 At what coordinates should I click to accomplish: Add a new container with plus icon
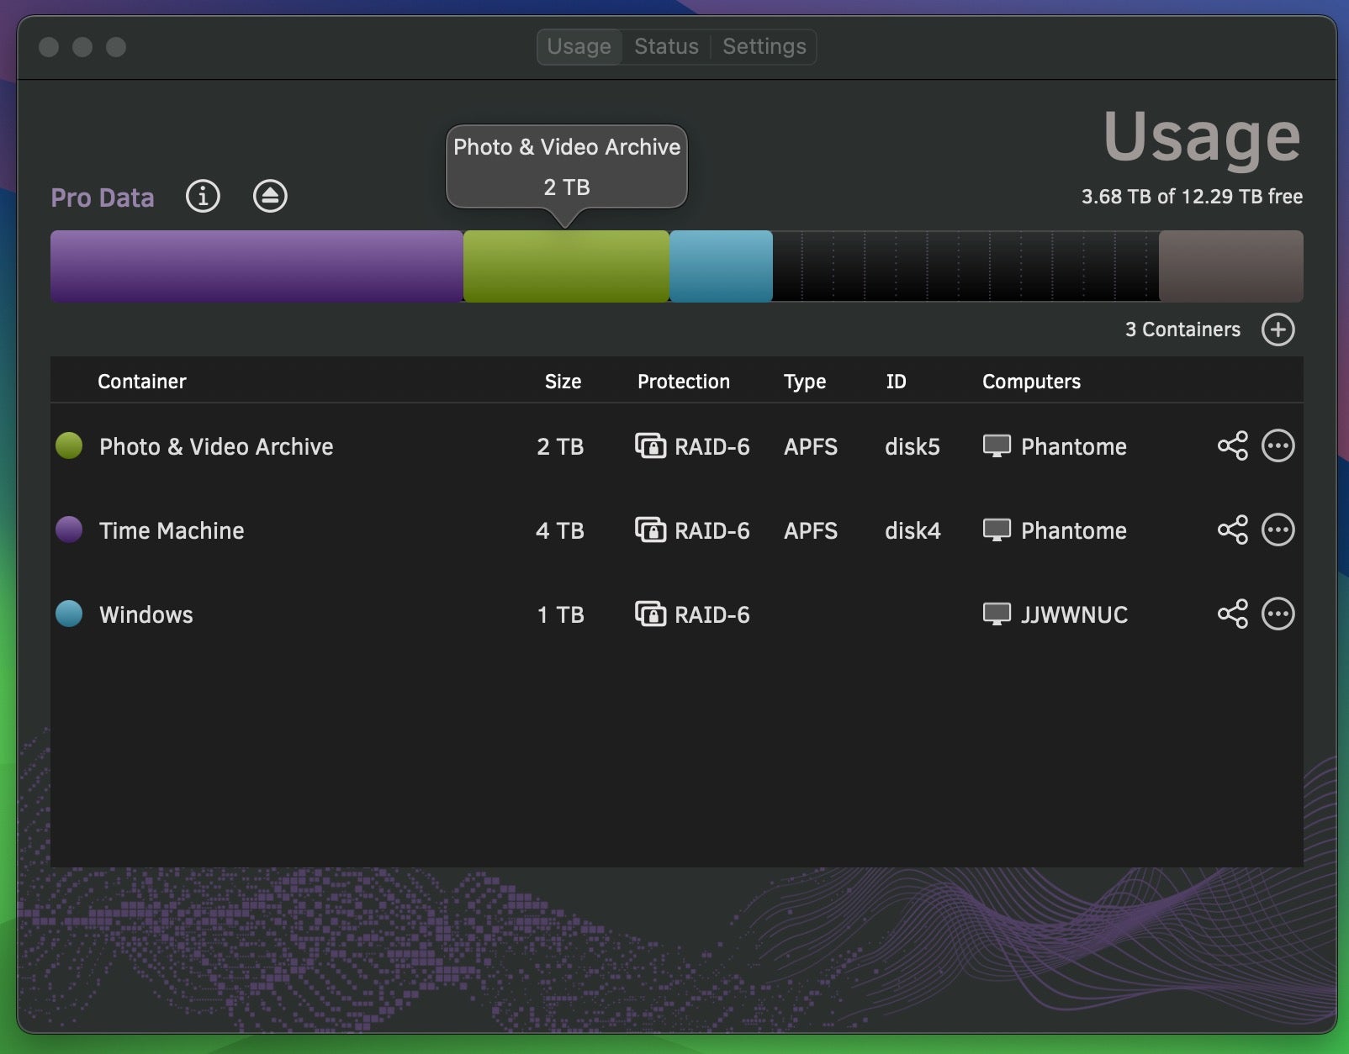click(x=1278, y=329)
